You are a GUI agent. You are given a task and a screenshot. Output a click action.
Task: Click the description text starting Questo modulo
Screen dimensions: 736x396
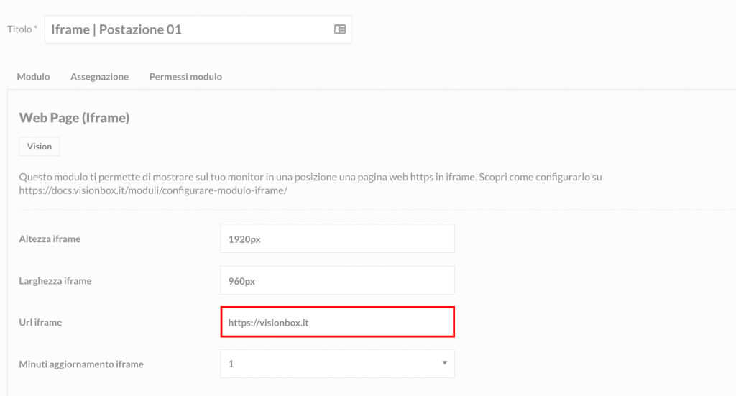click(310, 183)
